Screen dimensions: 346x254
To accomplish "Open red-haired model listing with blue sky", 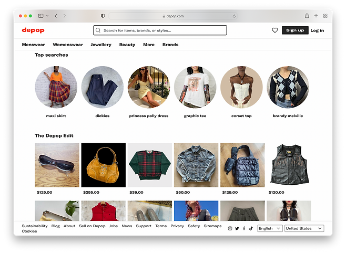I will pos(196,211).
